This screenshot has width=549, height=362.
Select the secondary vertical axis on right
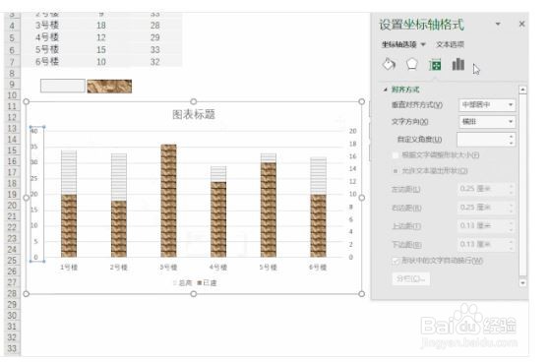point(352,194)
